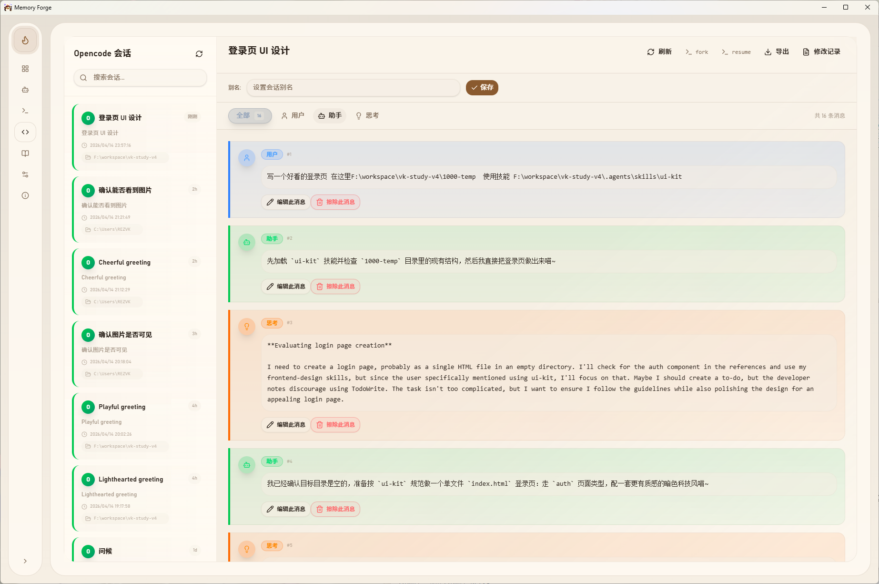
Task: Click the 2026/04/14 23:57:16 timestamp
Action: (110, 145)
